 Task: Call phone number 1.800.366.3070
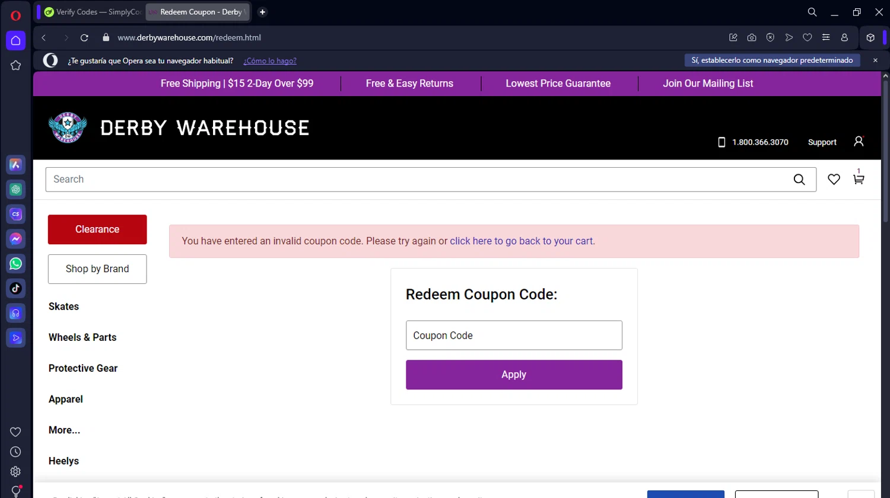click(760, 142)
